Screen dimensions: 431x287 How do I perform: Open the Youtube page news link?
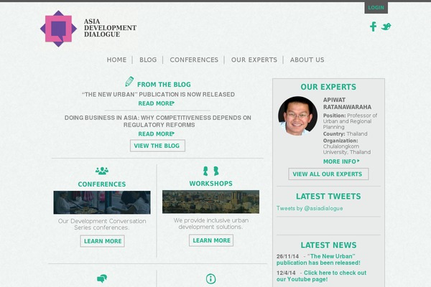tap(321, 276)
